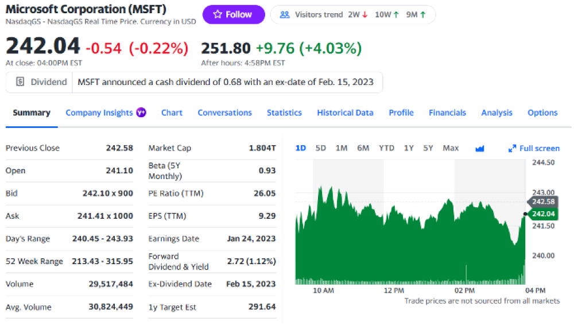Set chart range to YTD

click(x=386, y=148)
